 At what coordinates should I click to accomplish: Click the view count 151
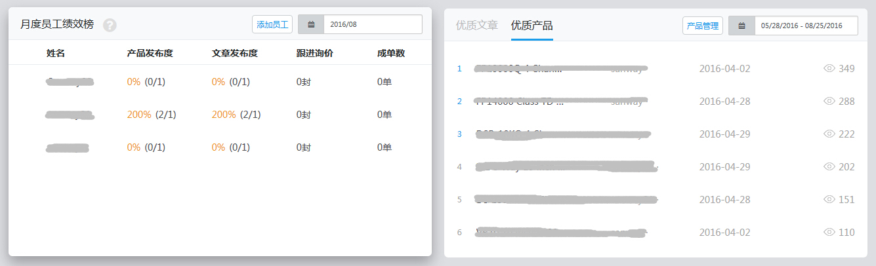(x=846, y=199)
